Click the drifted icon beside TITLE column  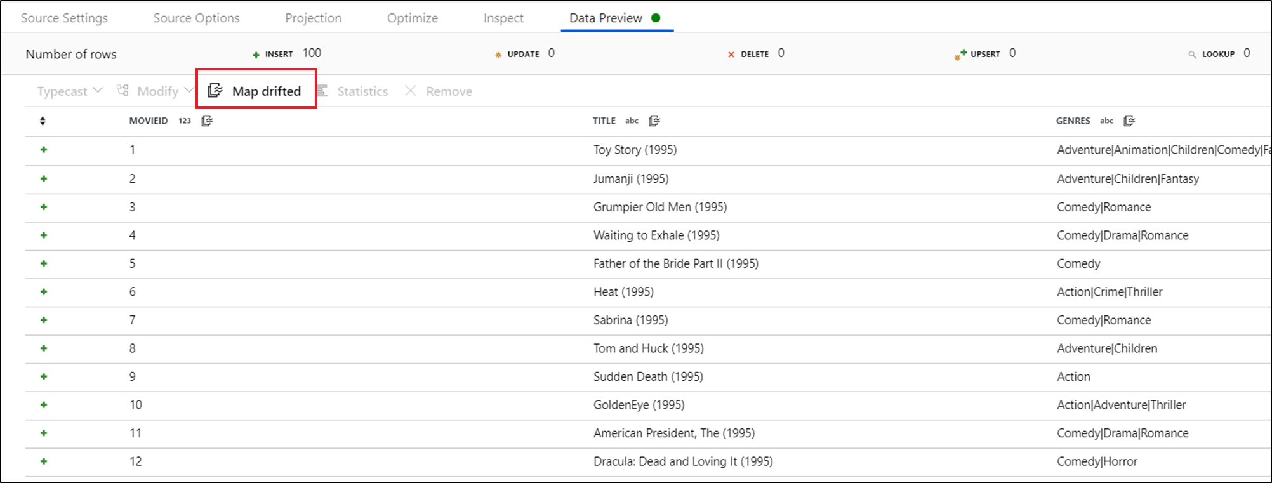coord(654,121)
